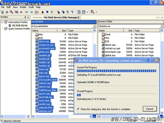164x123 pixels.
Task: Click the checked download arrow icon
Action: click(63, 12)
